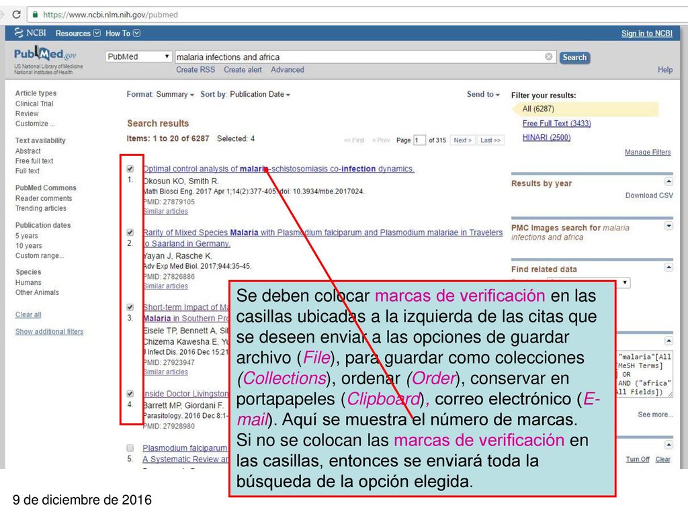
Task: Open the Send to dropdown
Action: tap(483, 94)
